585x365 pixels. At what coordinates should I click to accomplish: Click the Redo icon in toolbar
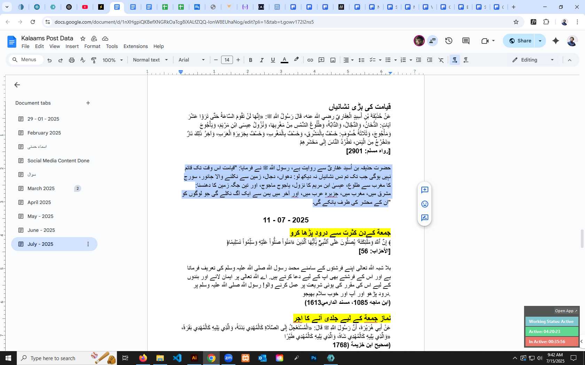pyautogui.click(x=61, y=60)
